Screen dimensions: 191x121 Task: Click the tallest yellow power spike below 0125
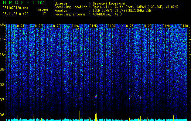tap(96, 116)
